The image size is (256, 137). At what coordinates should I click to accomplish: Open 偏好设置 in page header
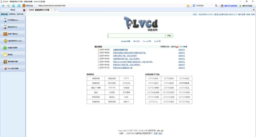click(x=241, y=15)
